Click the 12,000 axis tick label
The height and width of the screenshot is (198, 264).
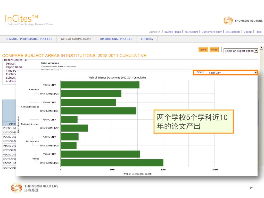214,170
